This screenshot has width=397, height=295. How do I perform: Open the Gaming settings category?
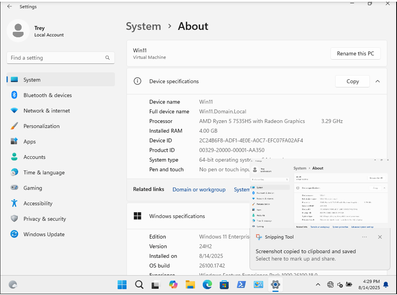(32, 188)
